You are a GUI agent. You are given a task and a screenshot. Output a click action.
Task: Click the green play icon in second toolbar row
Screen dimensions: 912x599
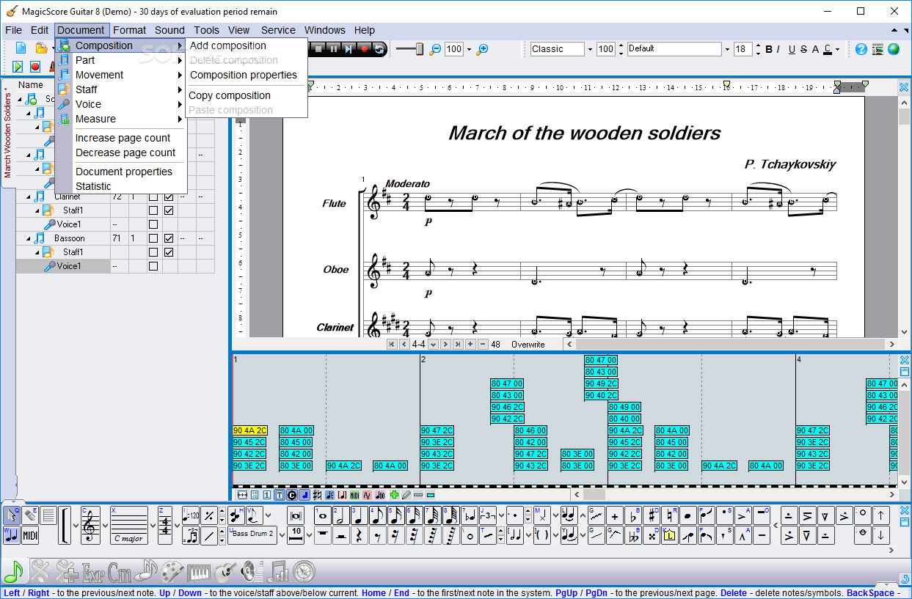click(x=18, y=67)
